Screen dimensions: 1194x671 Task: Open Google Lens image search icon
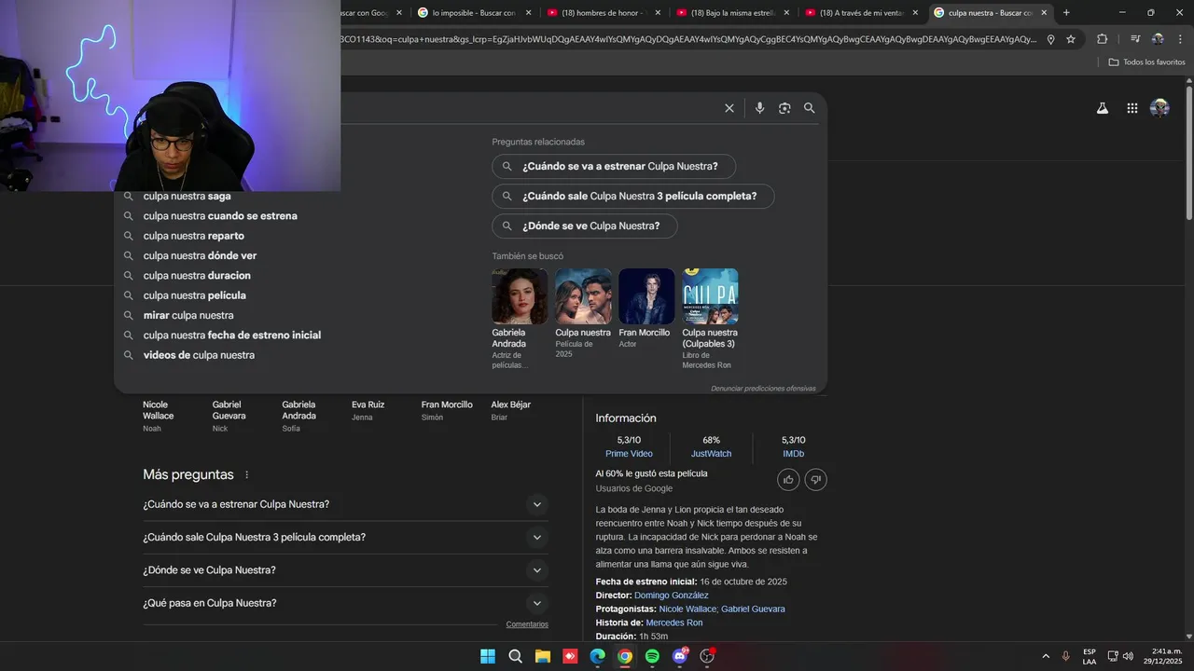tap(784, 108)
